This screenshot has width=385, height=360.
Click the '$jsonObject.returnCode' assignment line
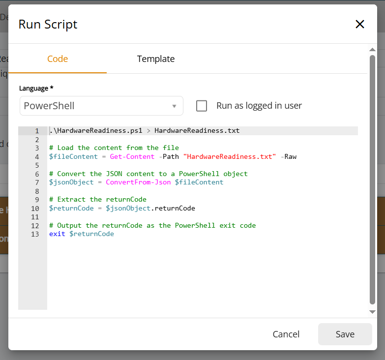tap(122, 208)
